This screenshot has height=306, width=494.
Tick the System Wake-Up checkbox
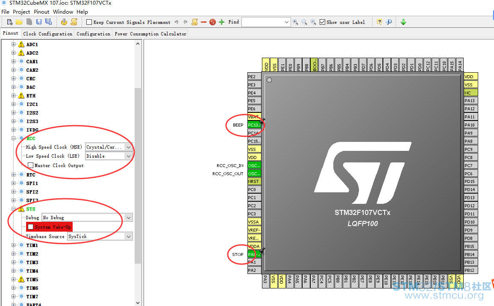tap(31, 227)
